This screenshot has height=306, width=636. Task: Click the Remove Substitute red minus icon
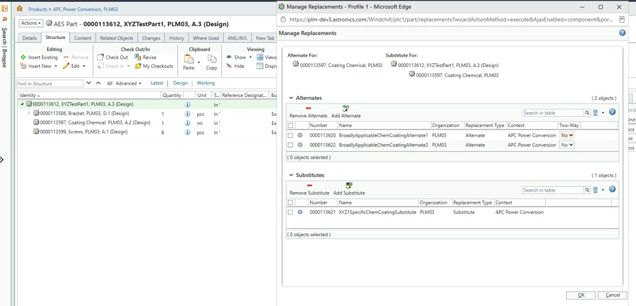coord(309,186)
